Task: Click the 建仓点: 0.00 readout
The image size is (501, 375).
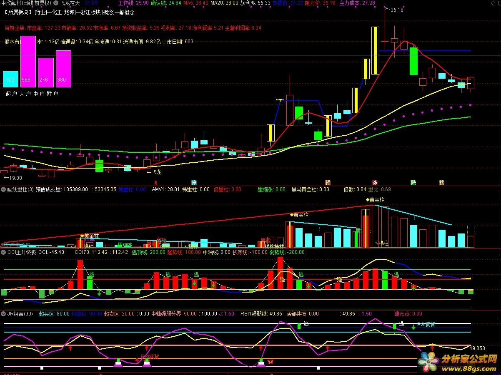Action: point(408,314)
